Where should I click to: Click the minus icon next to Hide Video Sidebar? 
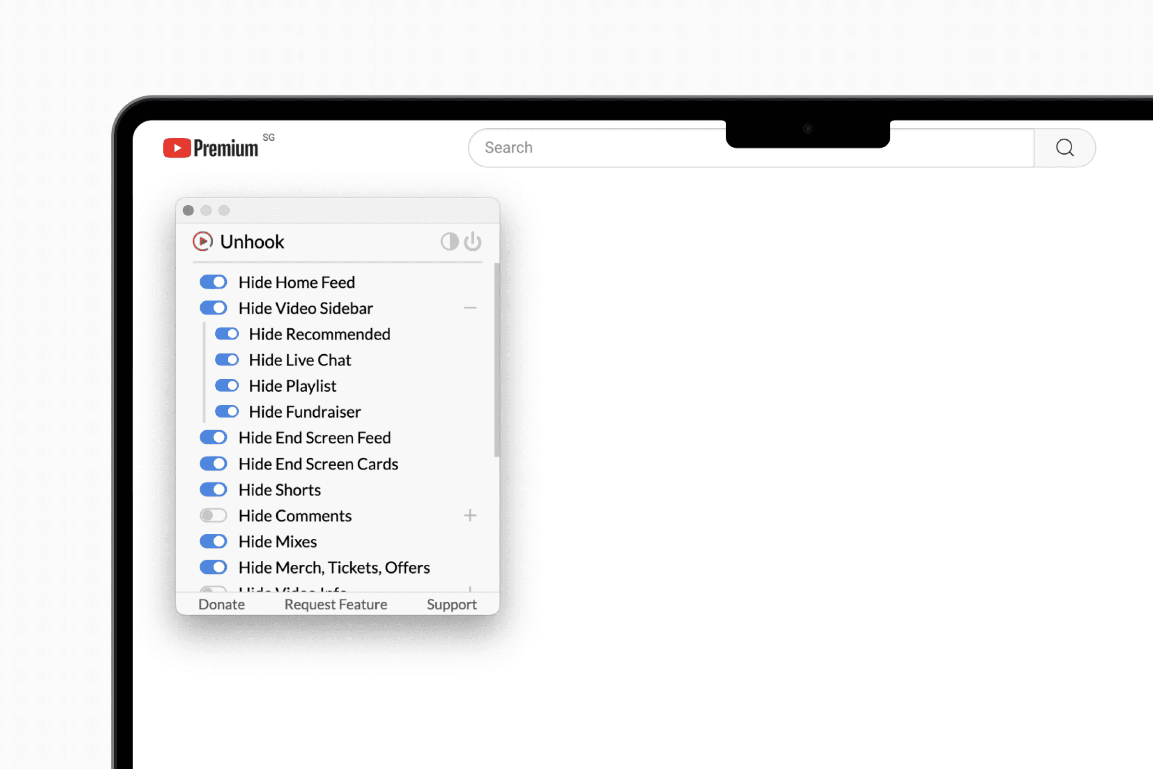point(470,307)
